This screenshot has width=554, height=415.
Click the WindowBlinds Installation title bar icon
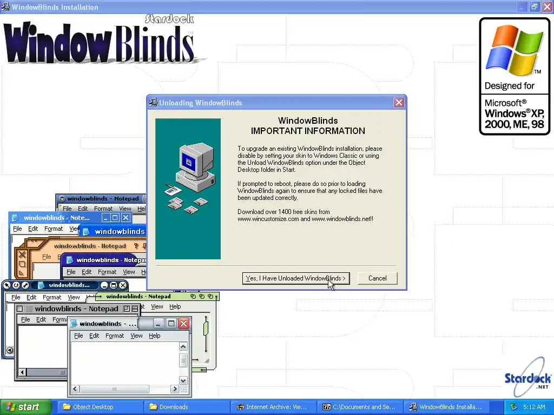[x=5, y=6]
